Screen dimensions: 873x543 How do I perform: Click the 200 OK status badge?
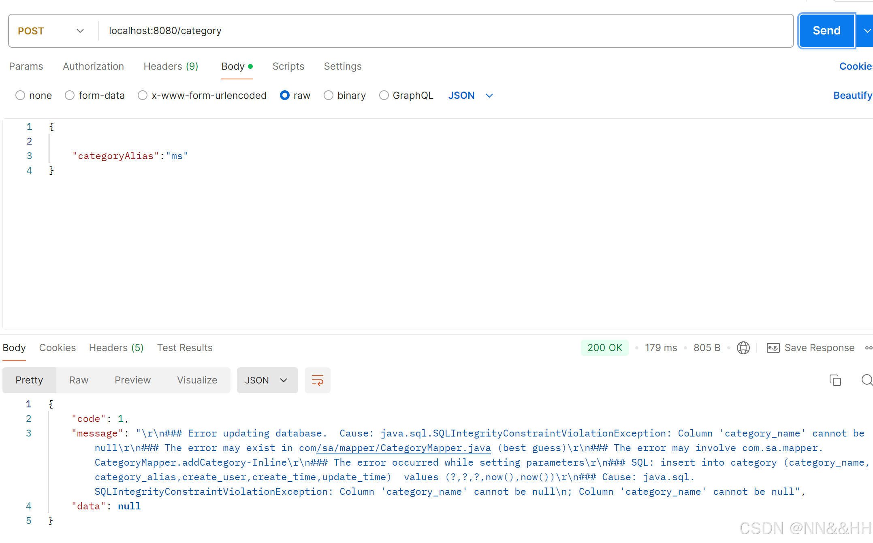click(604, 347)
